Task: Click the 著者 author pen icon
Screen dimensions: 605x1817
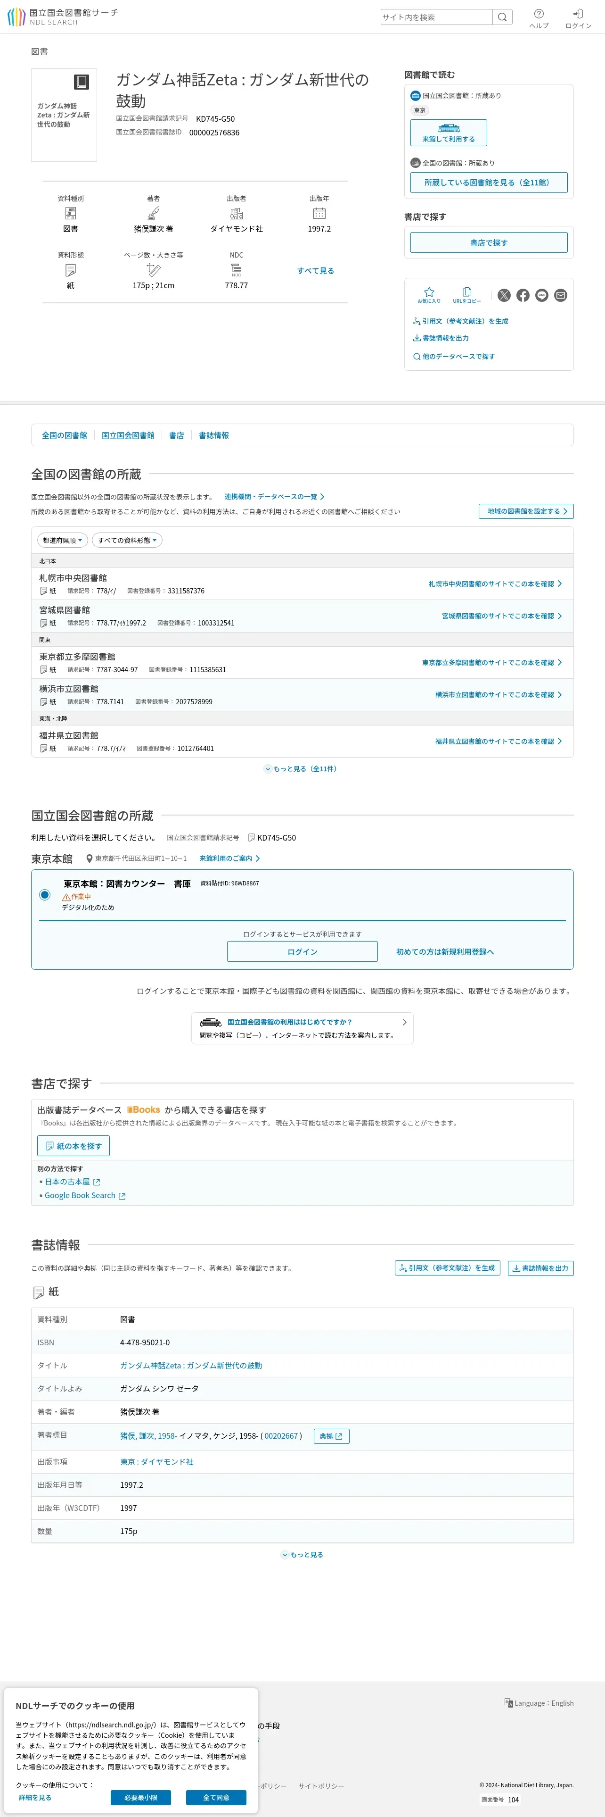Action: click(x=154, y=213)
